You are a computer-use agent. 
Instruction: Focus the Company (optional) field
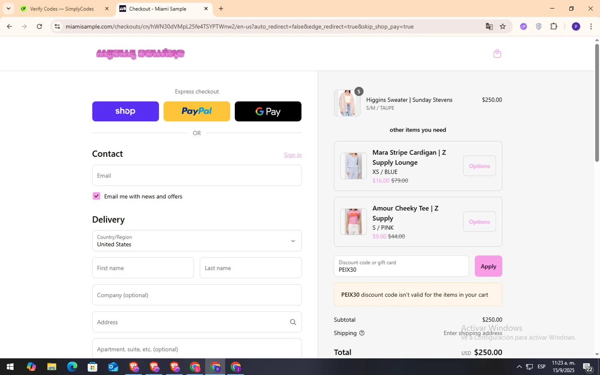click(x=197, y=295)
